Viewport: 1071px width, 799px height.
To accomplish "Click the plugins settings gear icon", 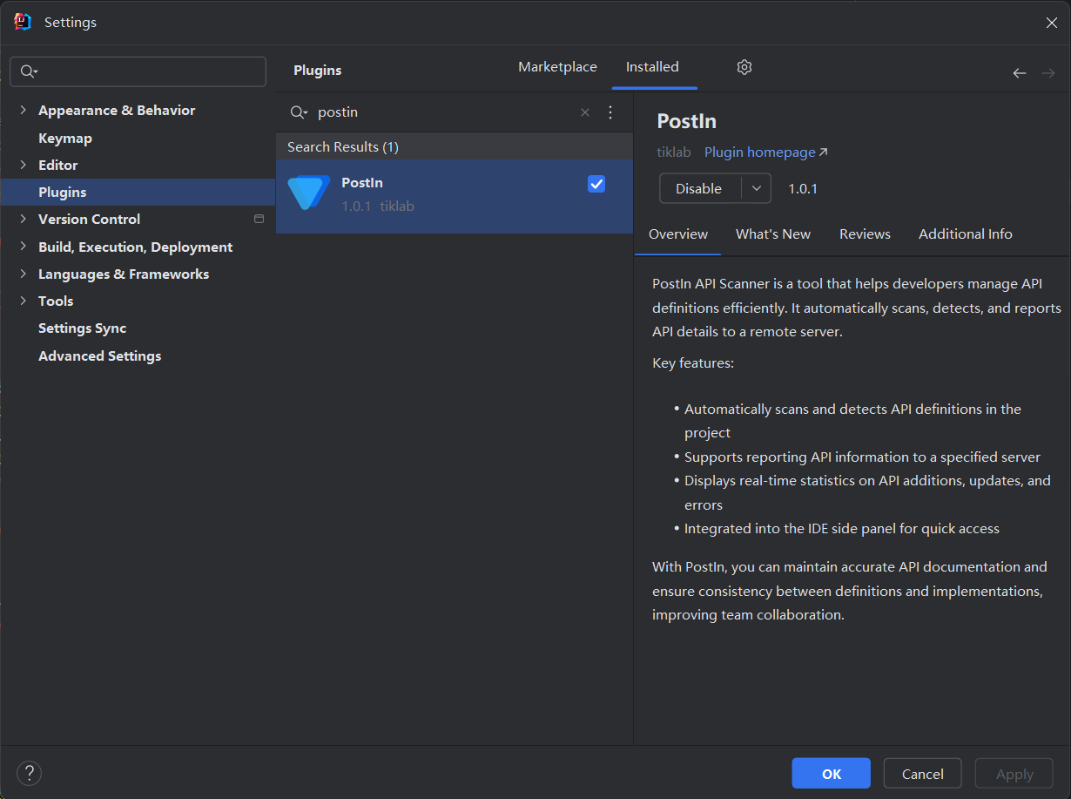I will point(744,67).
